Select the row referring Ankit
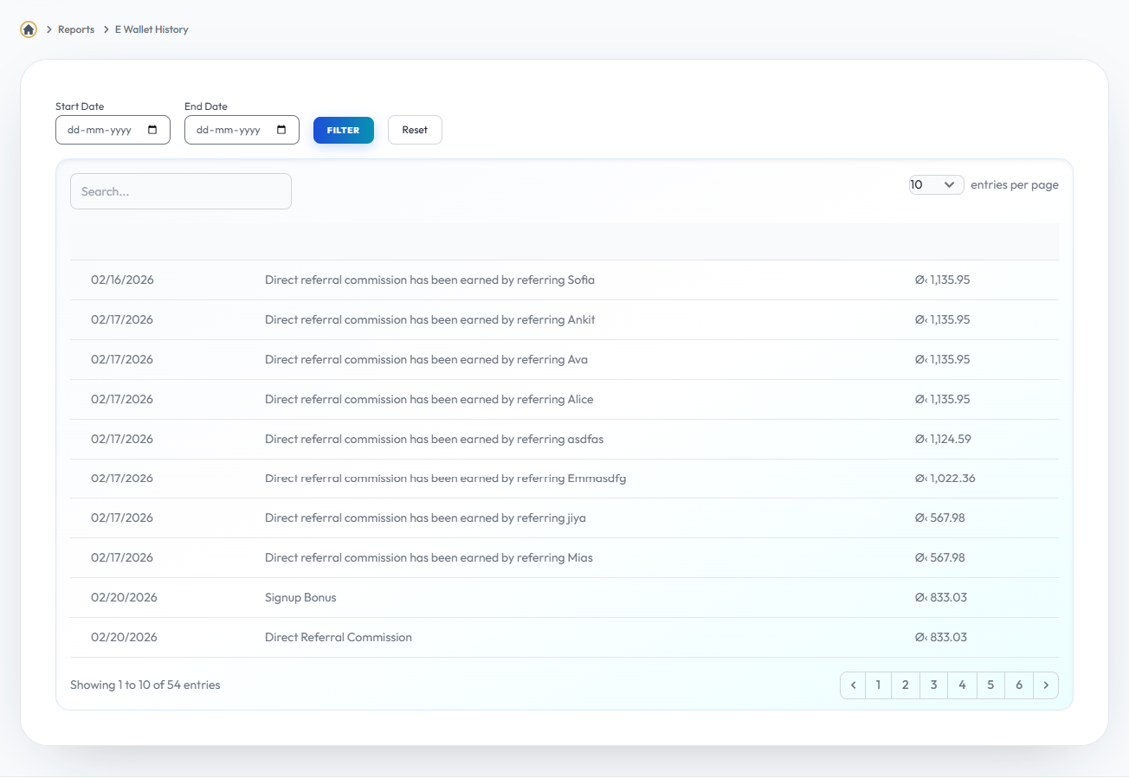Image resolution: width=1129 pixels, height=778 pixels. click(x=564, y=320)
